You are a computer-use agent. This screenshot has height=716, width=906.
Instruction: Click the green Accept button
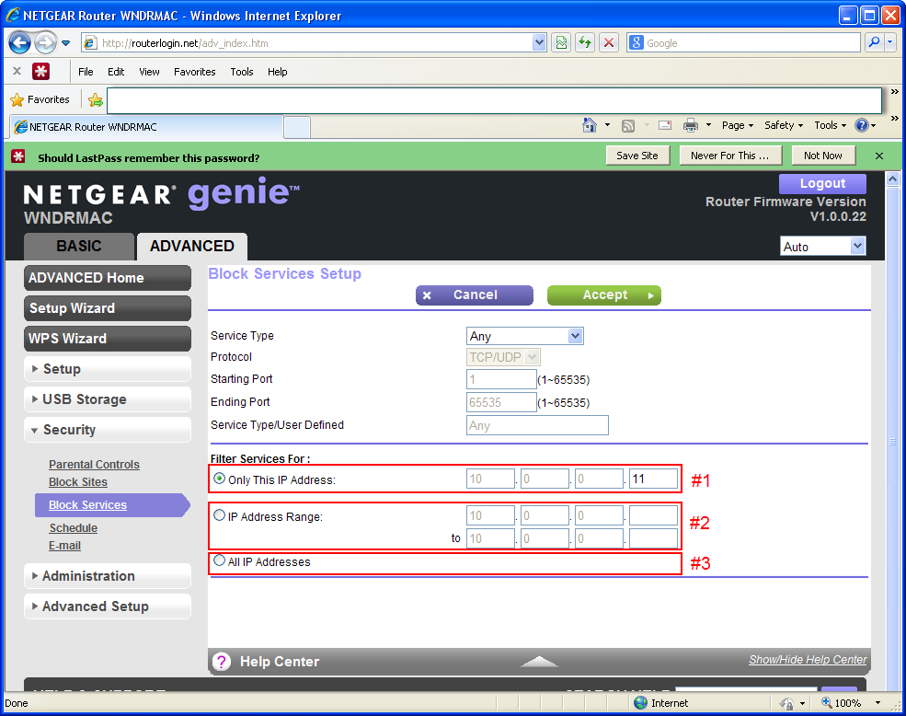point(603,295)
